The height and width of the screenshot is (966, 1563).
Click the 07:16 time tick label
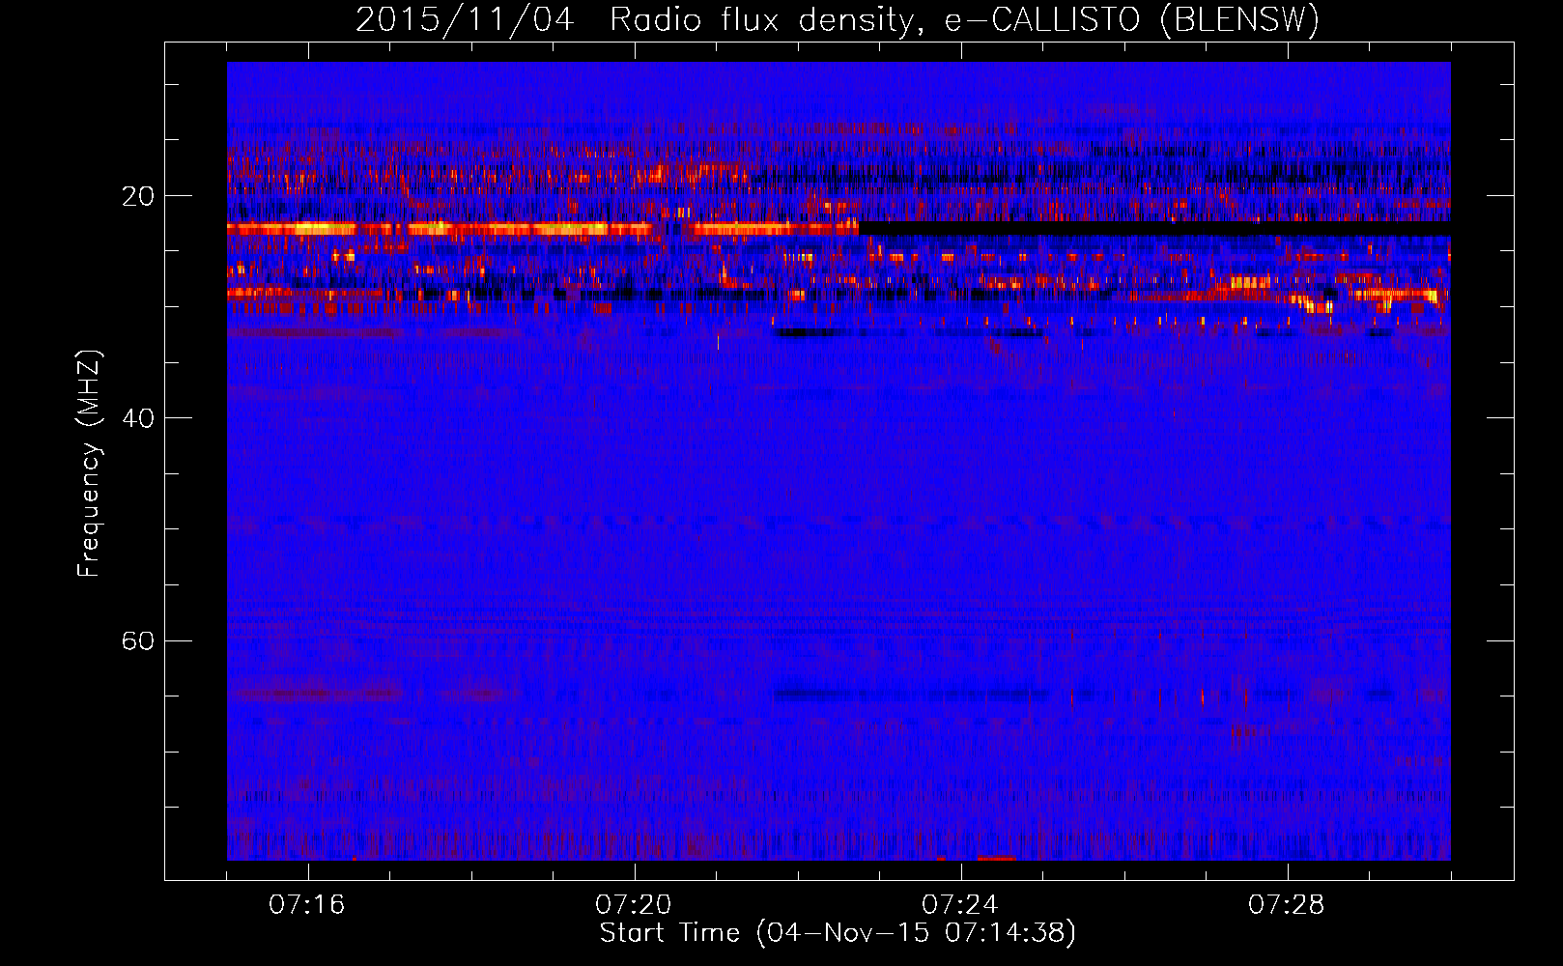tap(307, 905)
